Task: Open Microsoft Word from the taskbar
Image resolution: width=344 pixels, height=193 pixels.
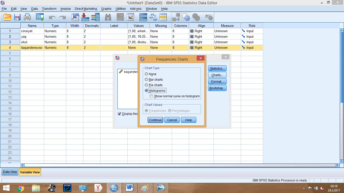Action: click(x=129, y=188)
